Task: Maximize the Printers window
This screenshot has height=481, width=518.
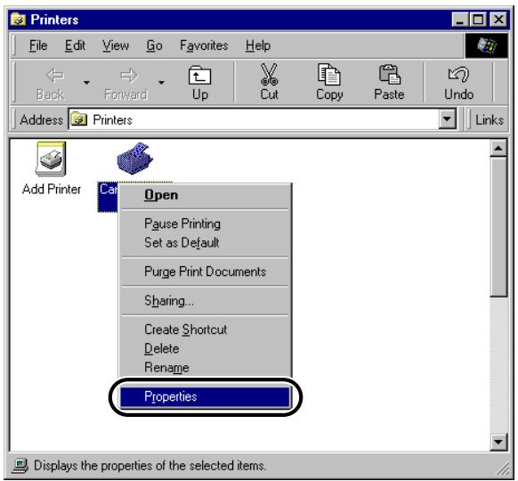Action: 478,20
